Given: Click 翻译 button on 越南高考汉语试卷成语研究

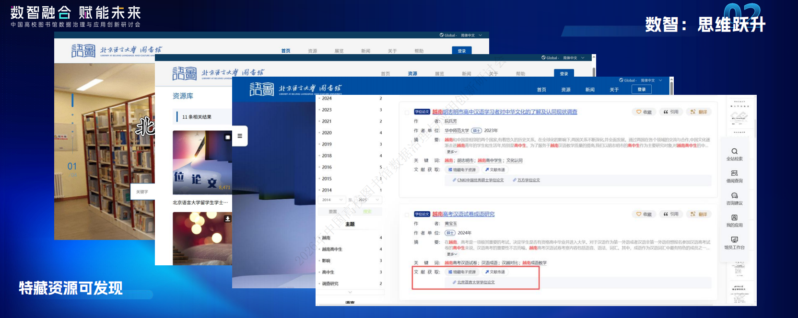Looking at the screenshot, I should point(699,214).
